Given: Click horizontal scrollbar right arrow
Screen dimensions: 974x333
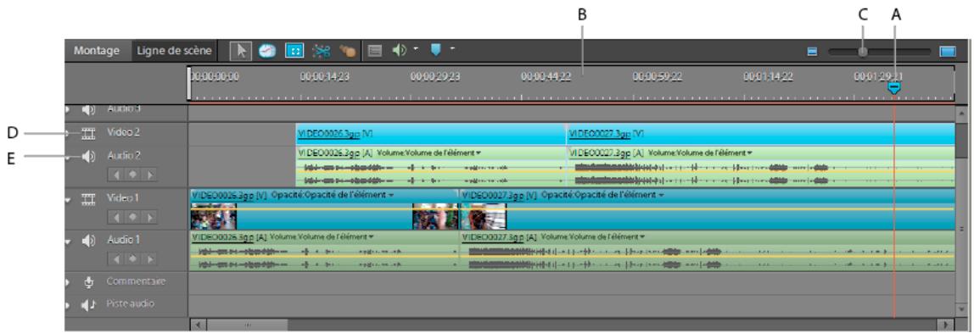Looking at the screenshot, I should click(x=945, y=325).
